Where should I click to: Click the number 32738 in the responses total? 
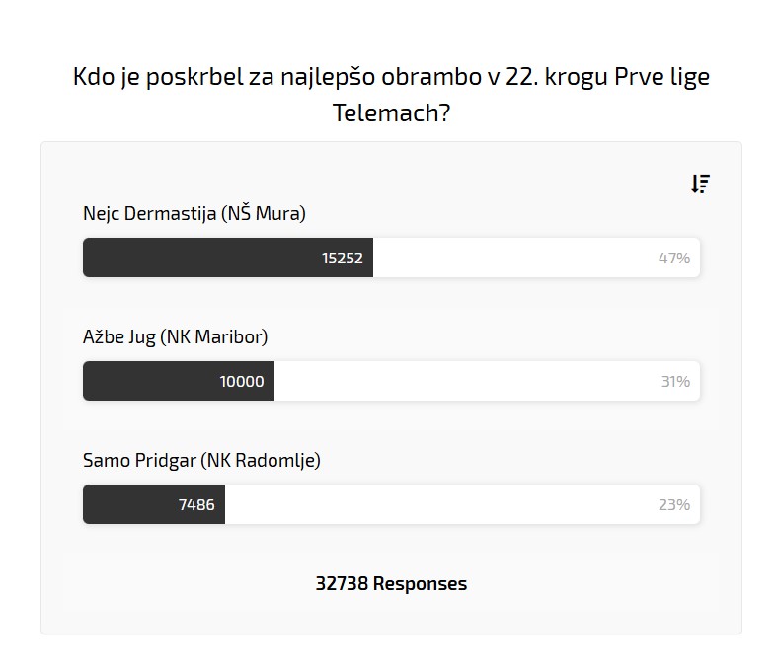pyautogui.click(x=341, y=583)
